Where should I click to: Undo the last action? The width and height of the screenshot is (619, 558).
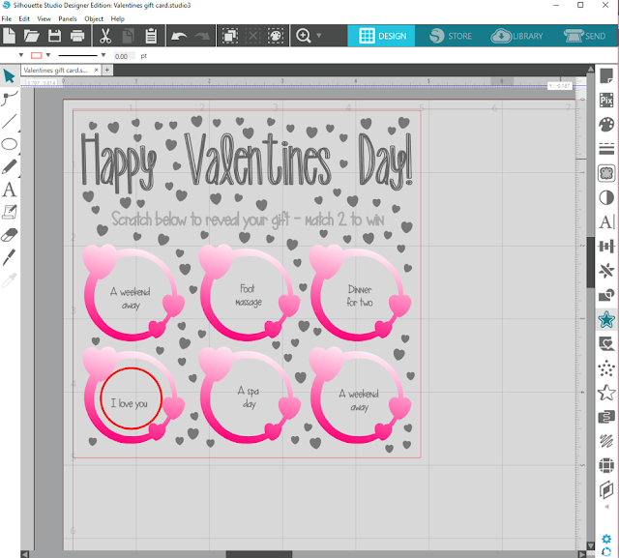(x=179, y=36)
